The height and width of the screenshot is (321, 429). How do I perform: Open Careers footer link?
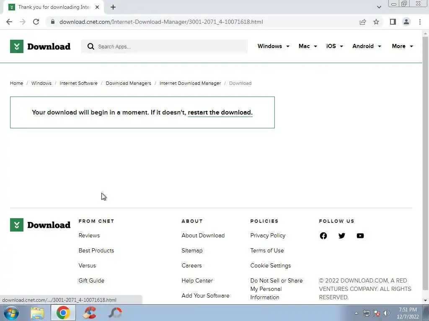pos(191,265)
